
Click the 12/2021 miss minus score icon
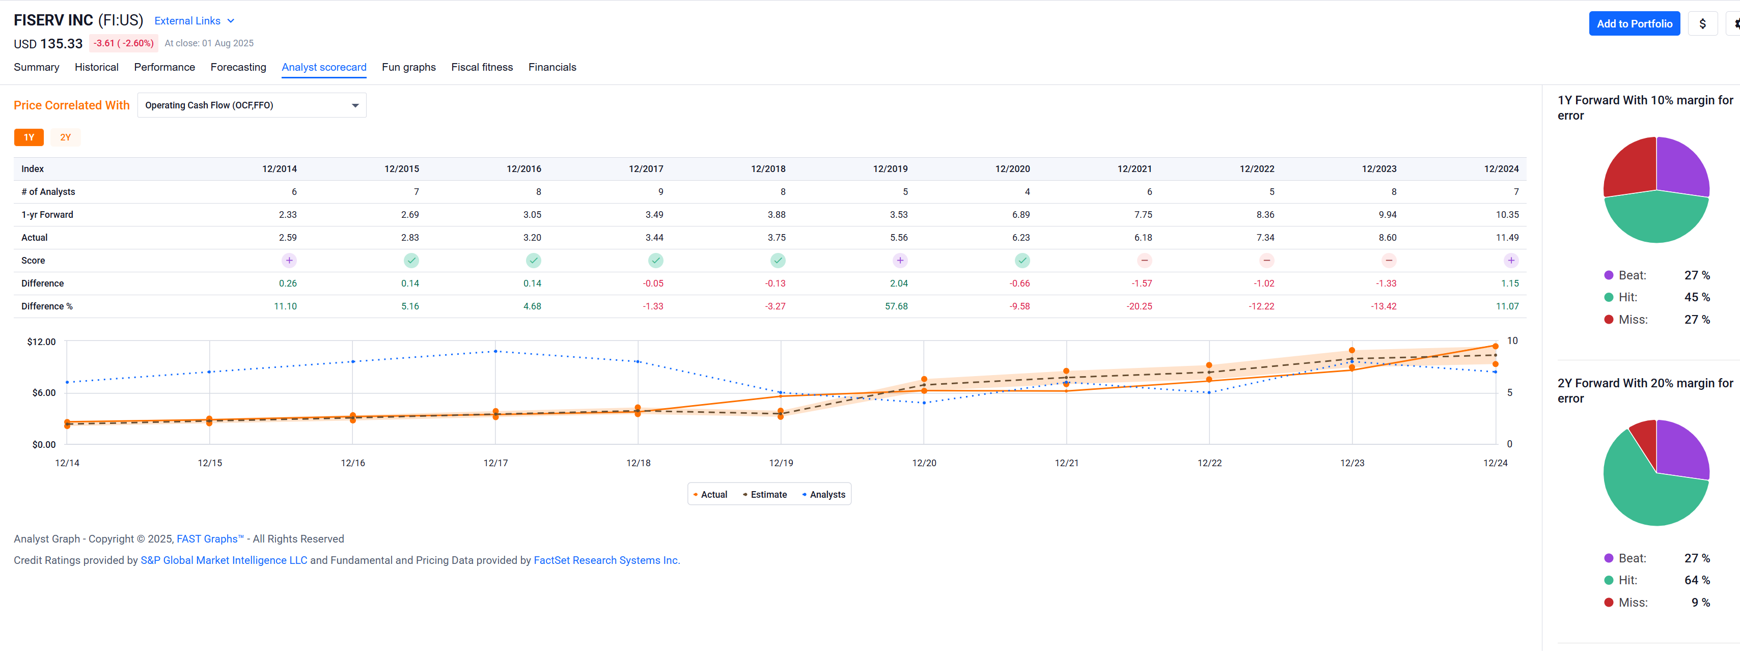(x=1145, y=261)
